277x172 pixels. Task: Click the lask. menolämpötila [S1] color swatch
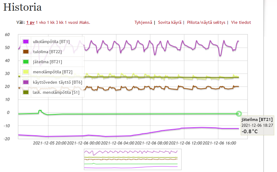coord(26,92)
